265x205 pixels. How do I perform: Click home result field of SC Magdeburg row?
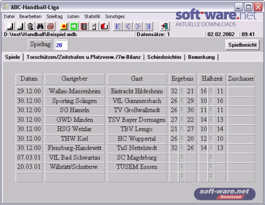[x=173, y=157]
